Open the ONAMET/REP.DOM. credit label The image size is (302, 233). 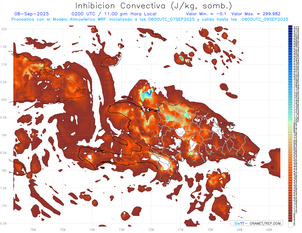click(x=264, y=223)
